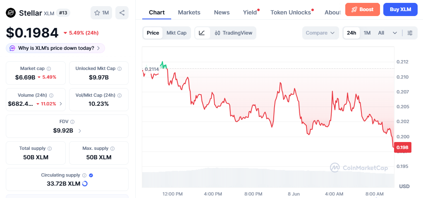Show Max. supply info icon
Screen dimensions: 423x198
[x=112, y=149]
